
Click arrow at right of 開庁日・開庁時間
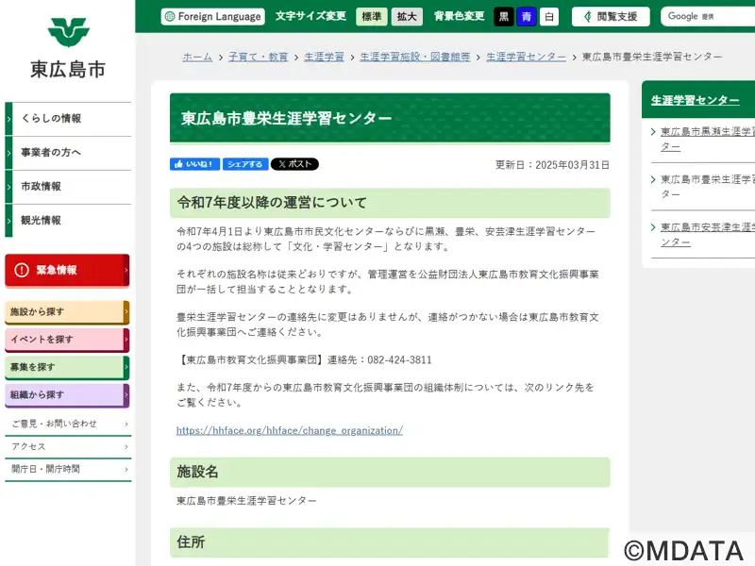(x=126, y=470)
